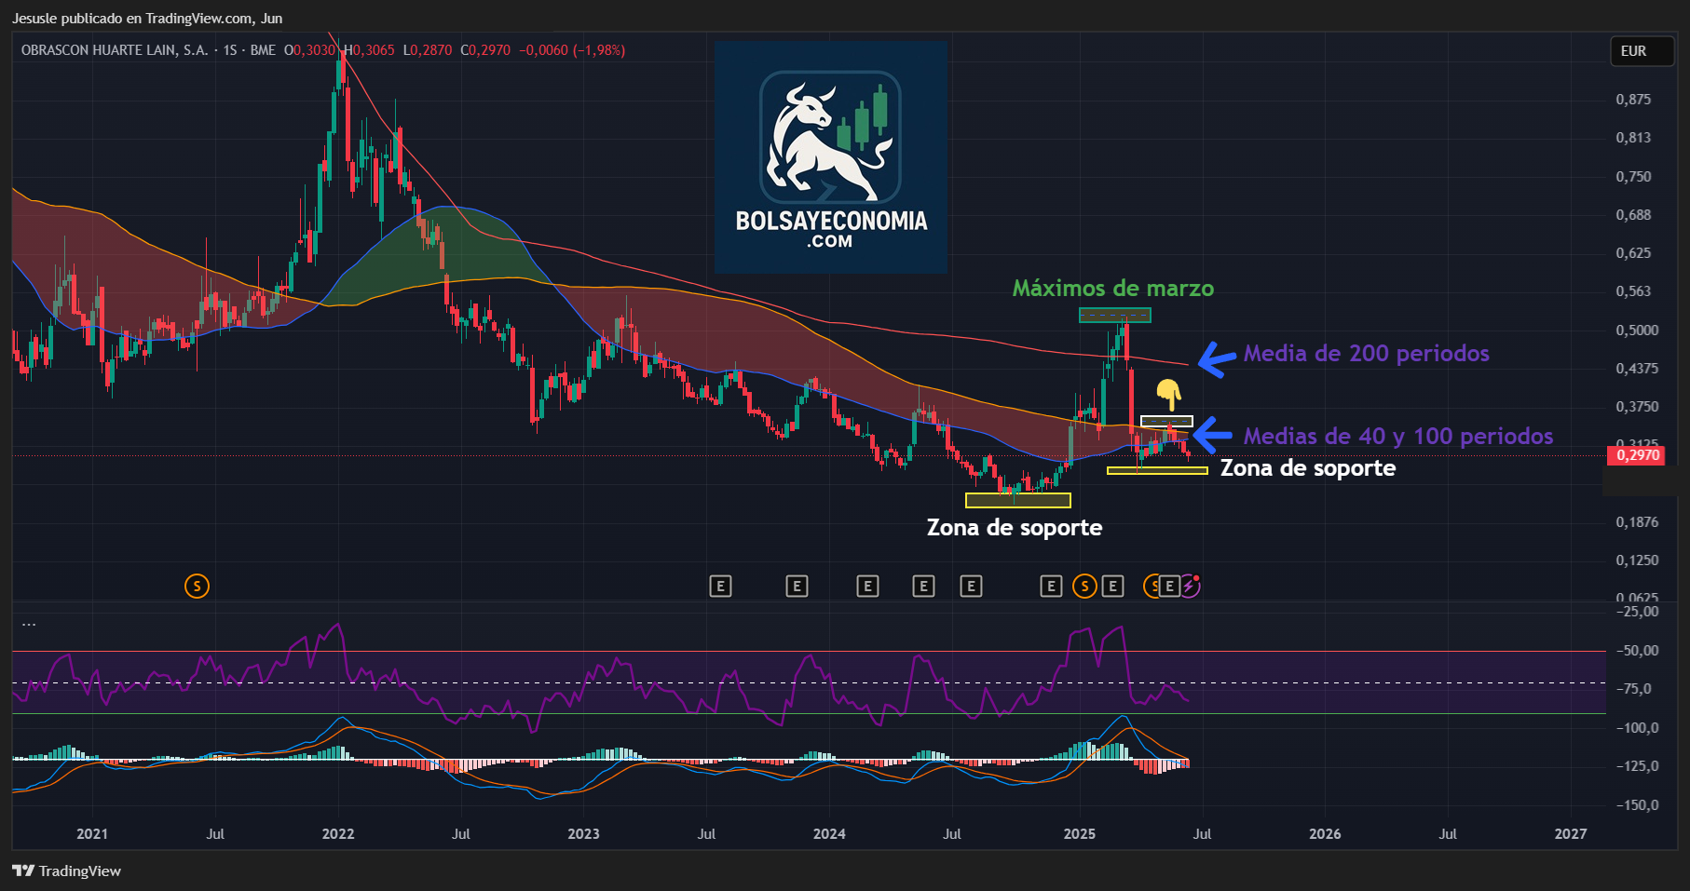Select 'Media de 200 periodos' annotation text

coord(1367,353)
